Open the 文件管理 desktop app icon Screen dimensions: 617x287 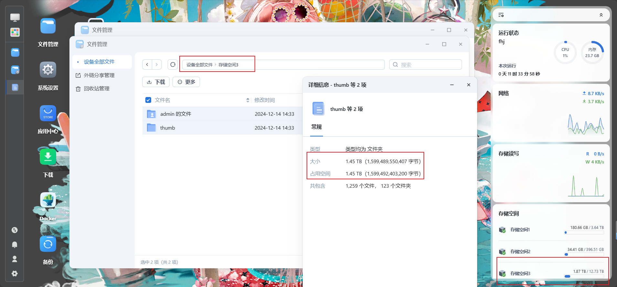tap(48, 26)
